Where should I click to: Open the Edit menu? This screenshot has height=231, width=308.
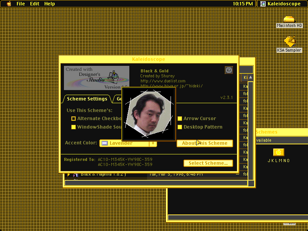[x=35, y=3]
